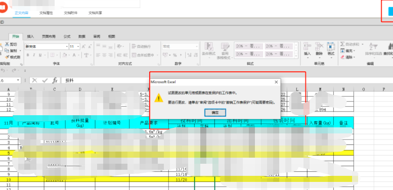This screenshot has width=393, height=190.
Task: Open the font color dropdown arrow
Action: (79, 55)
